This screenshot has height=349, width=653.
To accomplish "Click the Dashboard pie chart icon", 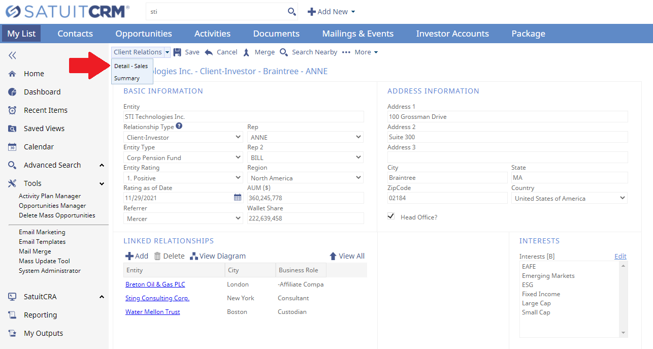I will [12, 92].
